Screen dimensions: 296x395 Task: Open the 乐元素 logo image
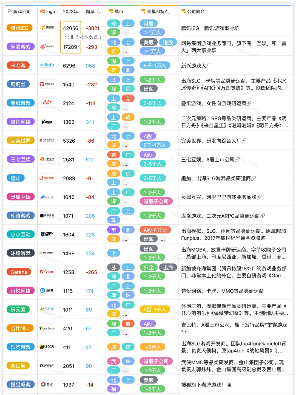[47, 309]
